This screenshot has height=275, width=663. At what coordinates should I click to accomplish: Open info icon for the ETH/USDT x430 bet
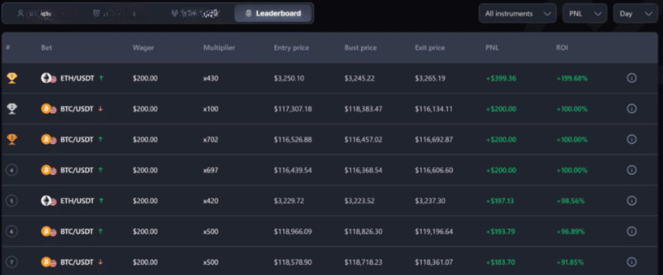[631, 79]
